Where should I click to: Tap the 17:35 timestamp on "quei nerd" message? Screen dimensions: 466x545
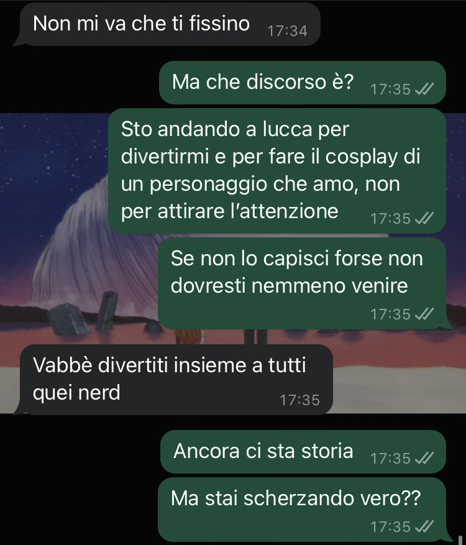pos(299,400)
